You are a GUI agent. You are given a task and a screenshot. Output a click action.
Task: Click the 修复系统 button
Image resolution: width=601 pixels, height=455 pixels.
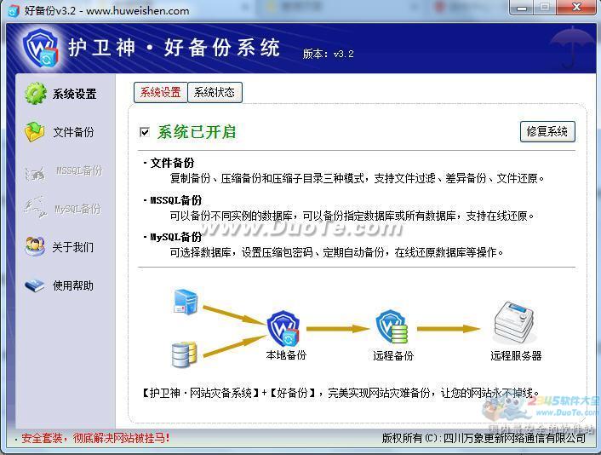tap(547, 131)
